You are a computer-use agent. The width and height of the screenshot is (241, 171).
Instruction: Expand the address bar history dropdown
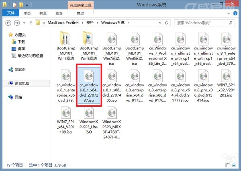(x=160, y=23)
